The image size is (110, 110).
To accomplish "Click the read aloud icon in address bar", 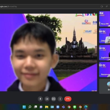I will pos(107,6).
